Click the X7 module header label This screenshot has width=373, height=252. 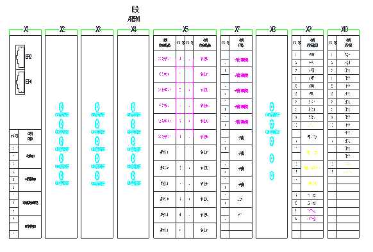(x=237, y=29)
